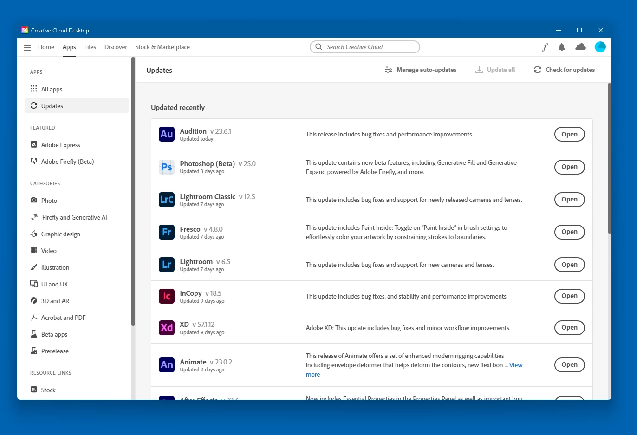Click the Photoshop (Beta) app name
Image resolution: width=637 pixels, height=435 pixels.
click(208, 164)
